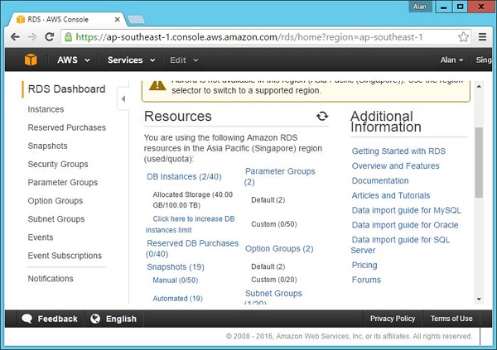Reload the page with browser refresh

pos(50,36)
